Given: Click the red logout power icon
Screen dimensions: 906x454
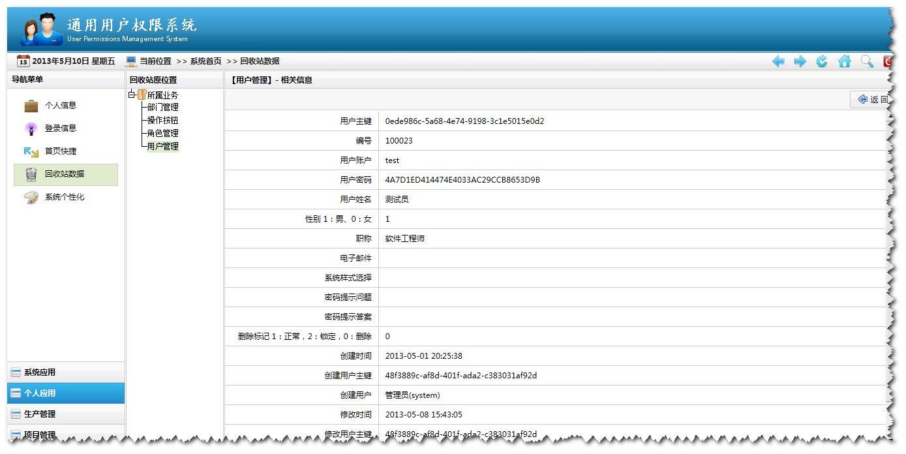Looking at the screenshot, I should (x=887, y=61).
